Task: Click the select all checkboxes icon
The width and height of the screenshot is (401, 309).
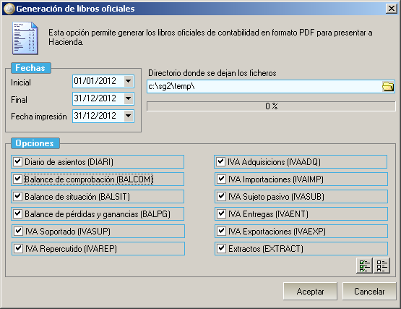Action: pos(364,266)
